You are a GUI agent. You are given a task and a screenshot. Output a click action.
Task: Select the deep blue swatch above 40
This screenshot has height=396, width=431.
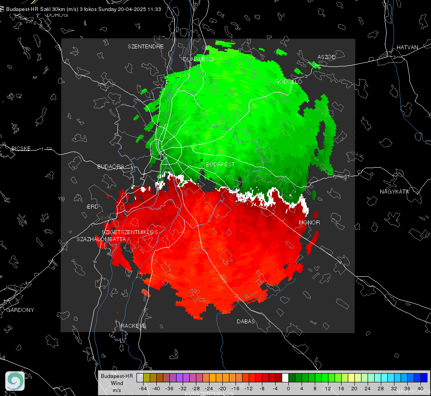[424, 378]
